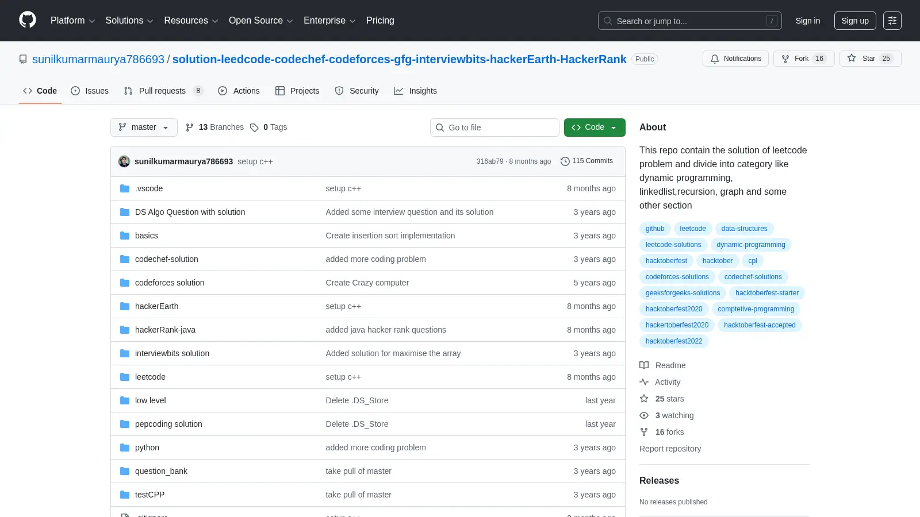Click sunilkumarmaurya786693's avatar in commit row
The width and height of the screenshot is (920, 517).
(x=124, y=161)
